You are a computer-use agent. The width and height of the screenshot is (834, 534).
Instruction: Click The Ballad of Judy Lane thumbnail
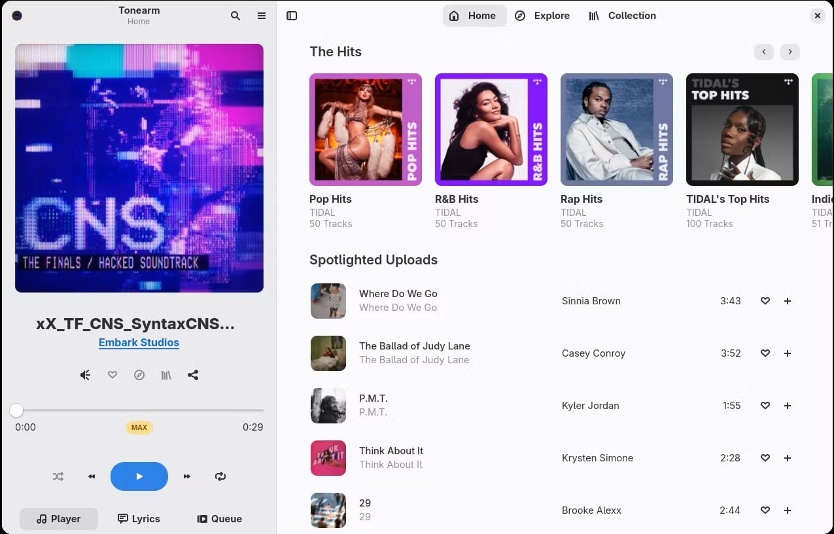click(328, 353)
